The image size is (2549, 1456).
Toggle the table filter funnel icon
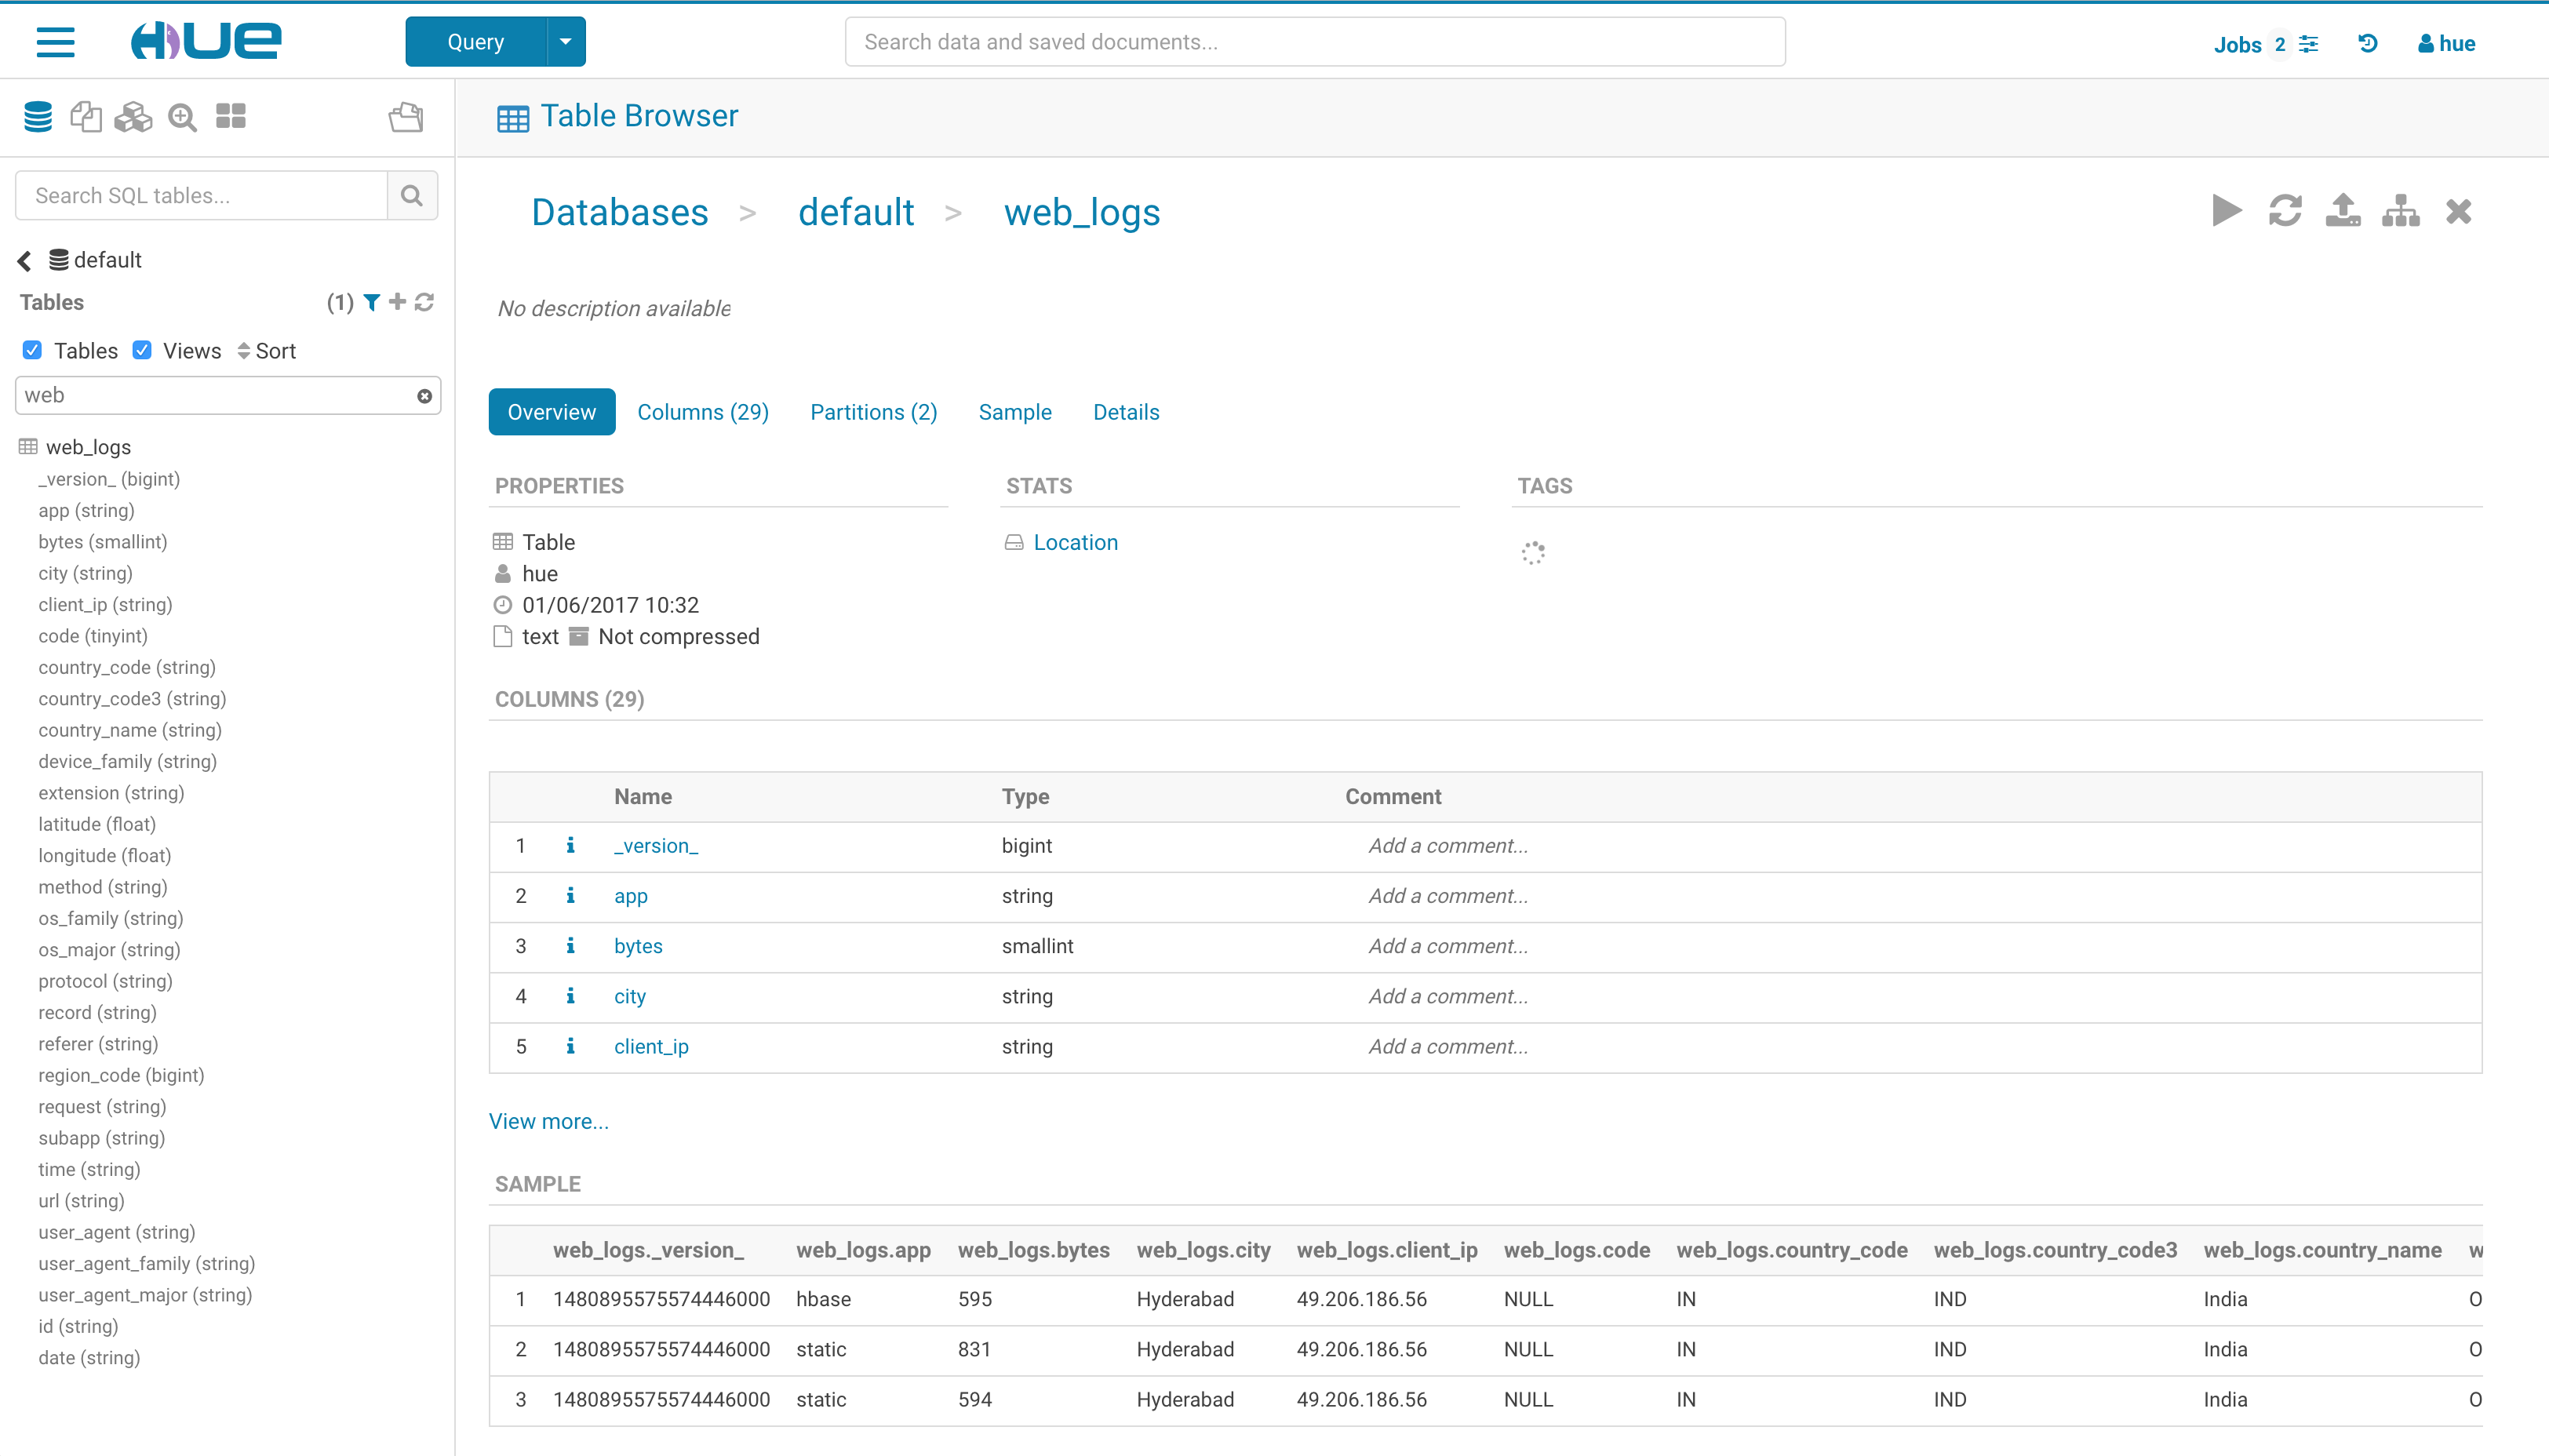click(x=372, y=302)
